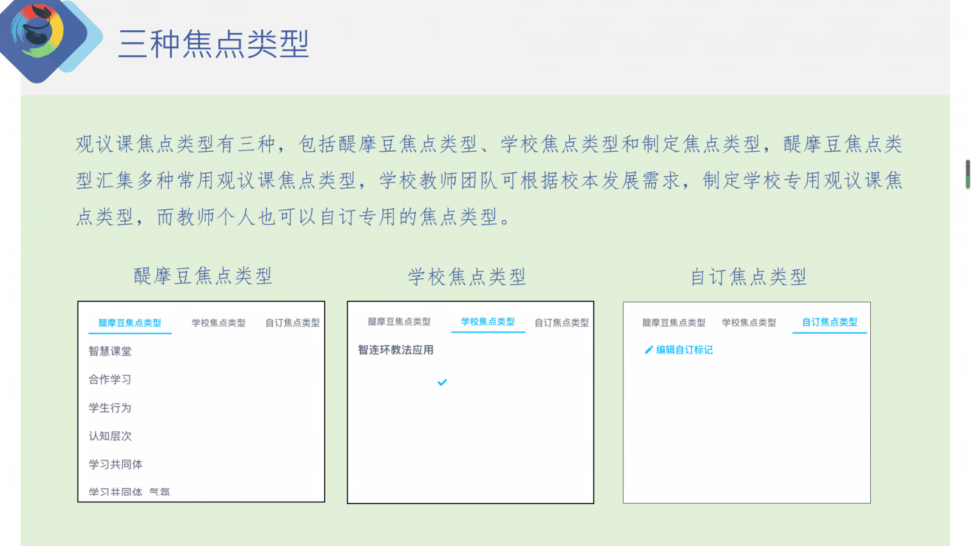The width and height of the screenshot is (971, 546).
Task: Choose 智慧课堂 from the focus type list
Action: [x=110, y=351]
